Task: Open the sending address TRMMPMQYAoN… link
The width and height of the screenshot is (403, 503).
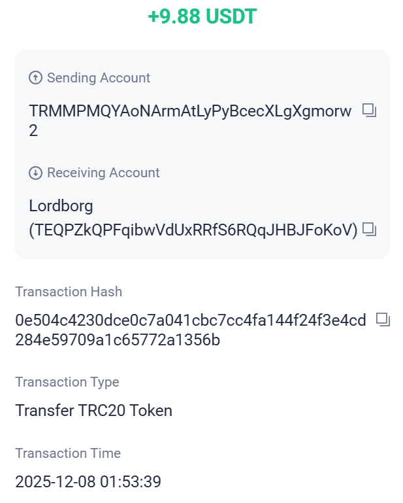Action: [190, 111]
